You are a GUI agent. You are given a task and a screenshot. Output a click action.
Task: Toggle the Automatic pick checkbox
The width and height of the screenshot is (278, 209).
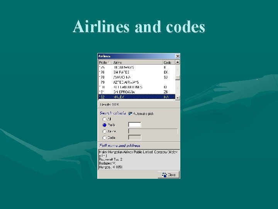click(131, 113)
